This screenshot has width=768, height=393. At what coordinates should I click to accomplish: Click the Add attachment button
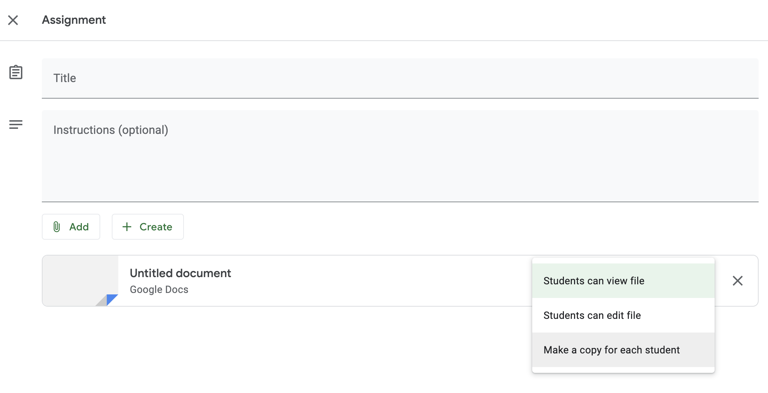pyautogui.click(x=71, y=227)
